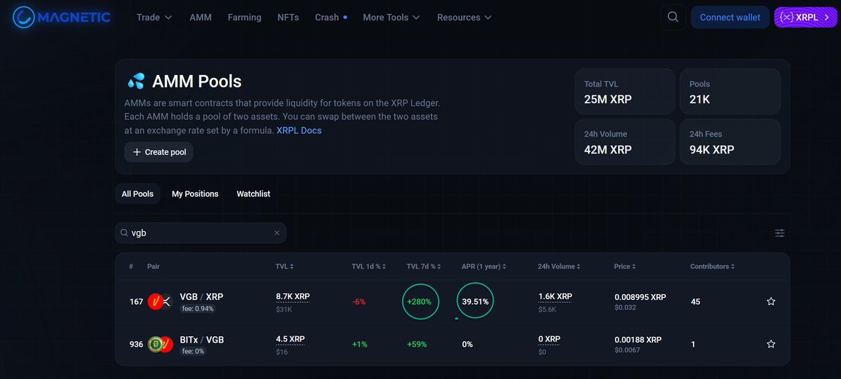
Task: Click the 1.6K XRP 24h volume value
Action: (x=555, y=296)
